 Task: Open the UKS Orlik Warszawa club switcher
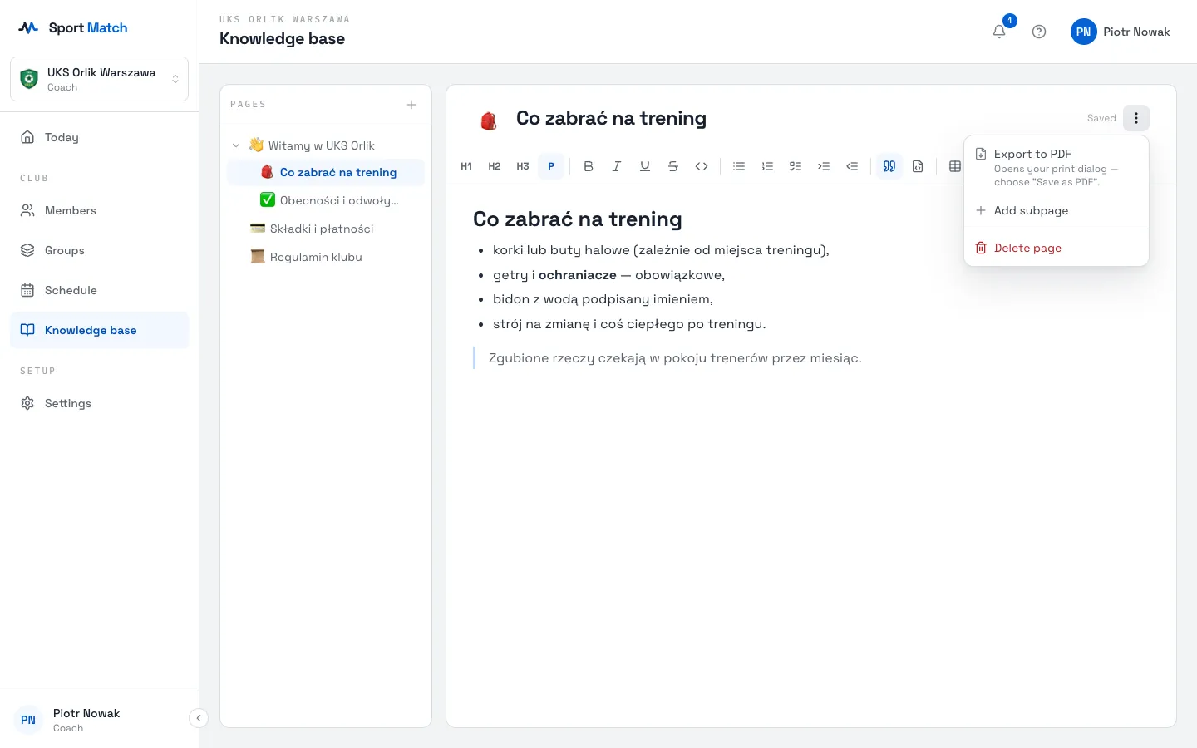pyautogui.click(x=100, y=79)
